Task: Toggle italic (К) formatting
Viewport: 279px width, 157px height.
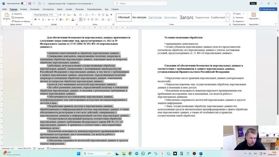Action: (39, 20)
